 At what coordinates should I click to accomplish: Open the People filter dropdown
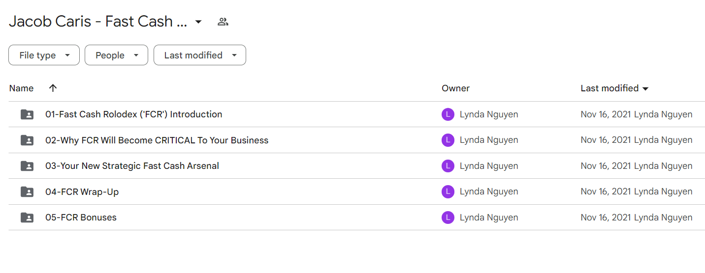116,55
